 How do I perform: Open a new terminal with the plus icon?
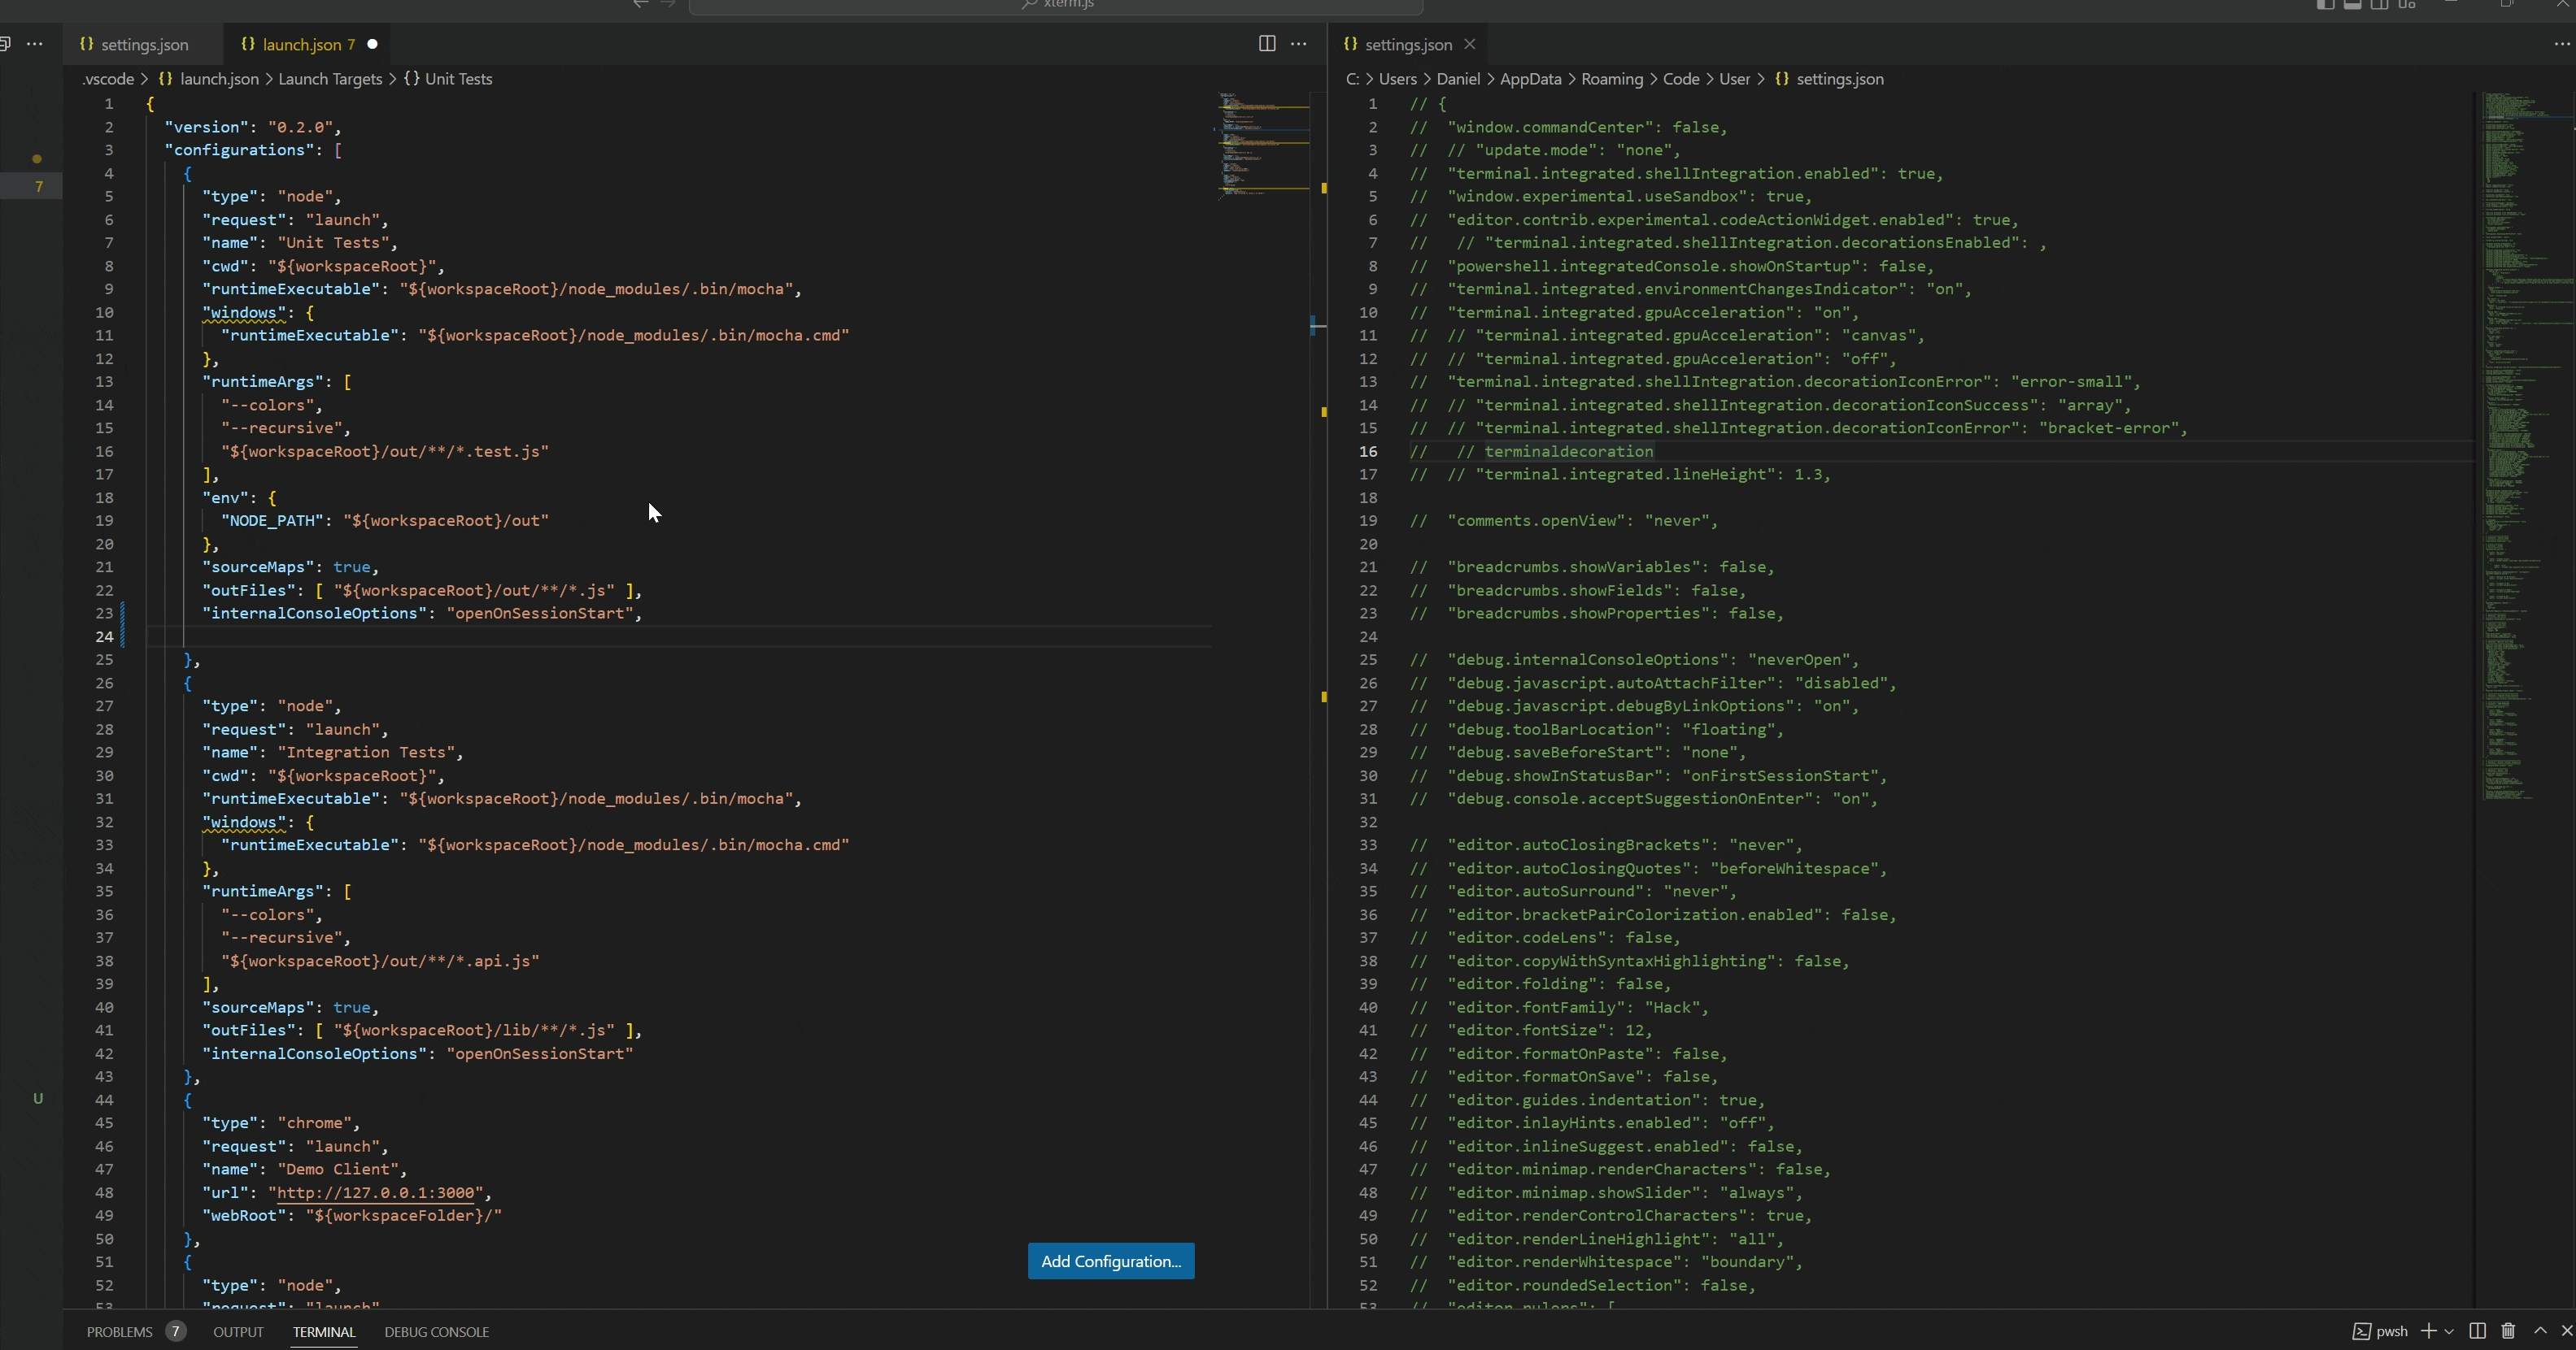pyautogui.click(x=2429, y=1332)
